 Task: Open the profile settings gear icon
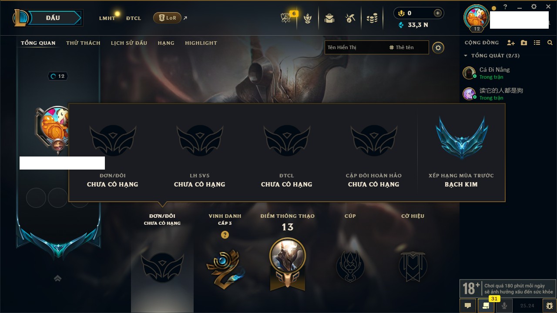click(x=438, y=47)
